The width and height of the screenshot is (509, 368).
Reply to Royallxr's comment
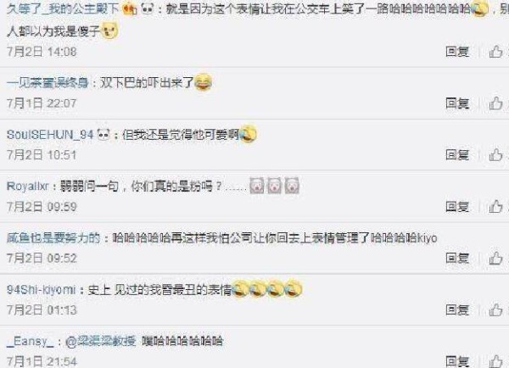click(x=457, y=206)
